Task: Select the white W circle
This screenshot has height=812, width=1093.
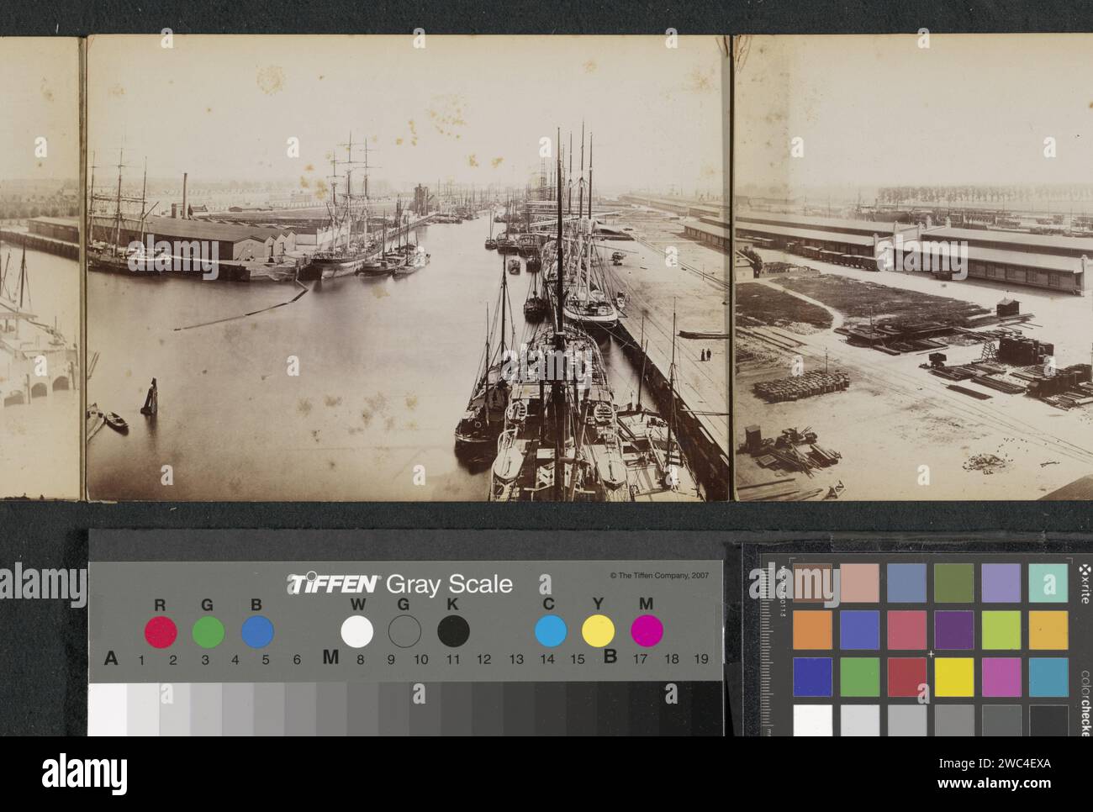Action: pyautogui.click(x=357, y=631)
